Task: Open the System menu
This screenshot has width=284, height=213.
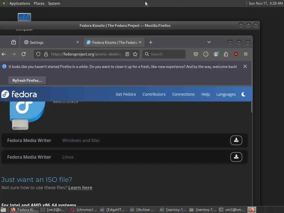Action: (54, 3)
